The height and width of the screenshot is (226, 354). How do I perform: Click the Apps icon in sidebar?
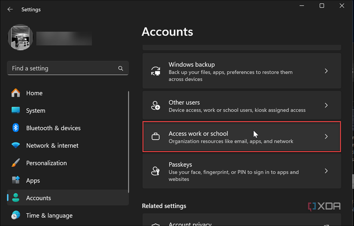pos(16,180)
